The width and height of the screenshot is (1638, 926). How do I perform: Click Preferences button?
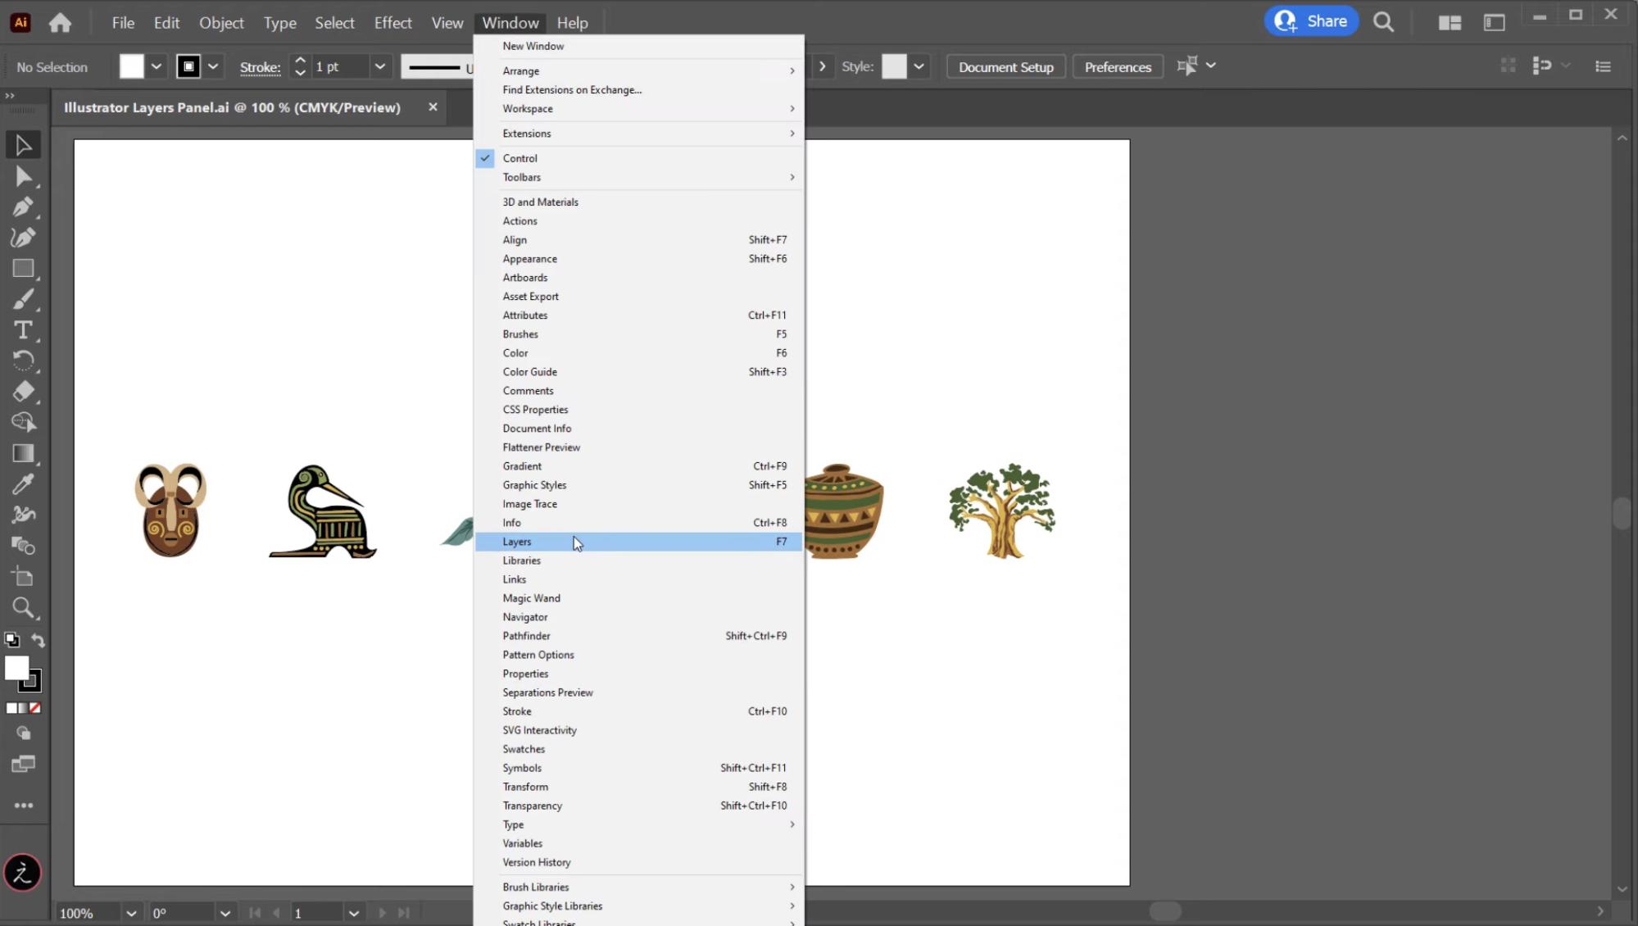(x=1117, y=66)
